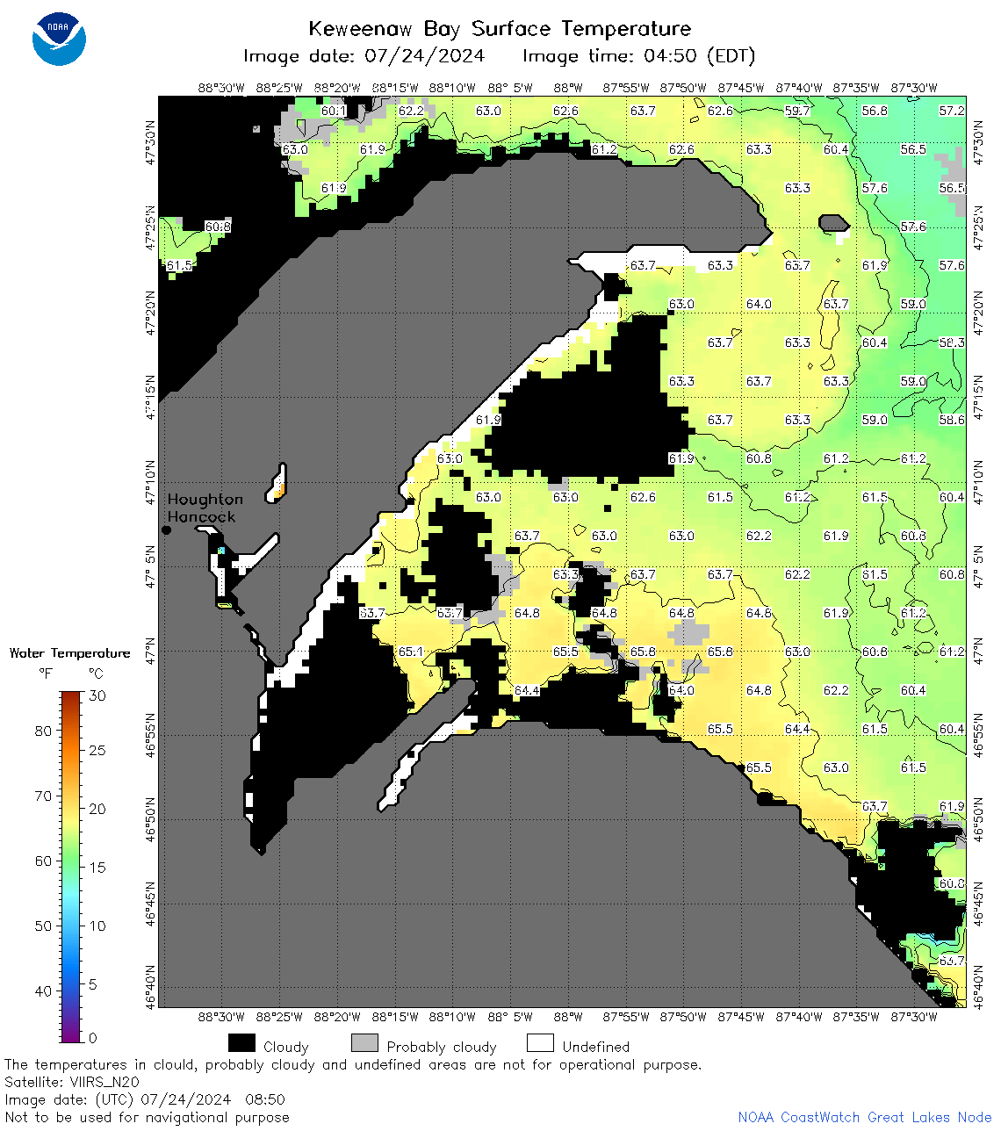Click the NOAA logo emblem
Viewport: 1001px width, 1131px height.
click(x=59, y=39)
